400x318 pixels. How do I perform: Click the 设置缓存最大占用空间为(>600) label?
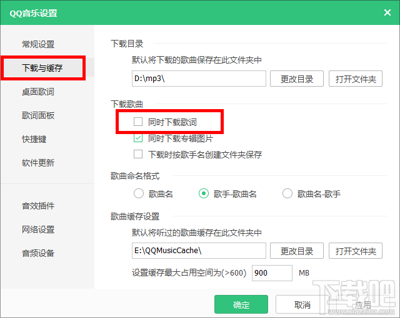(189, 272)
